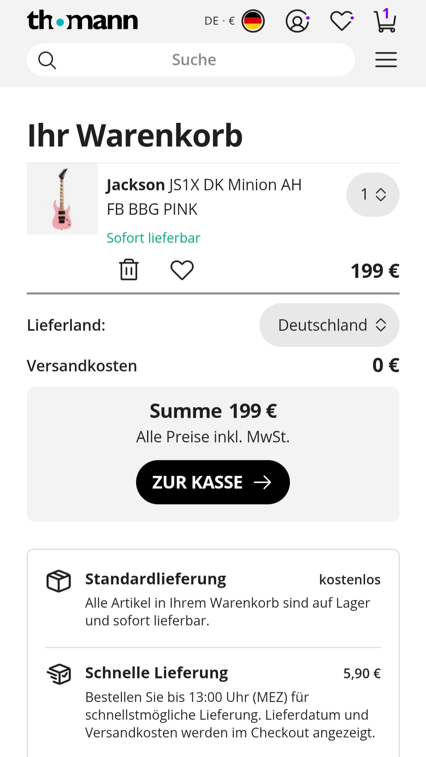Open the wishlist heart icon in header

[x=341, y=21]
